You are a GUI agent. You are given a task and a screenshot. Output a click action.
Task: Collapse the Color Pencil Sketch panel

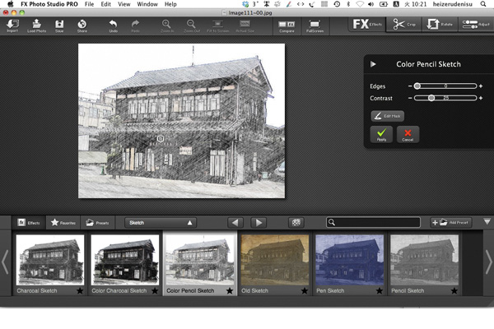373,63
